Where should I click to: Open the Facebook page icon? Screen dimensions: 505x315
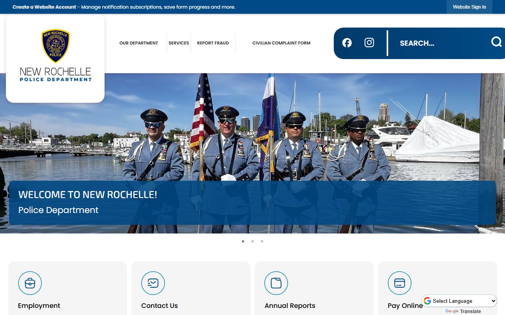(347, 43)
